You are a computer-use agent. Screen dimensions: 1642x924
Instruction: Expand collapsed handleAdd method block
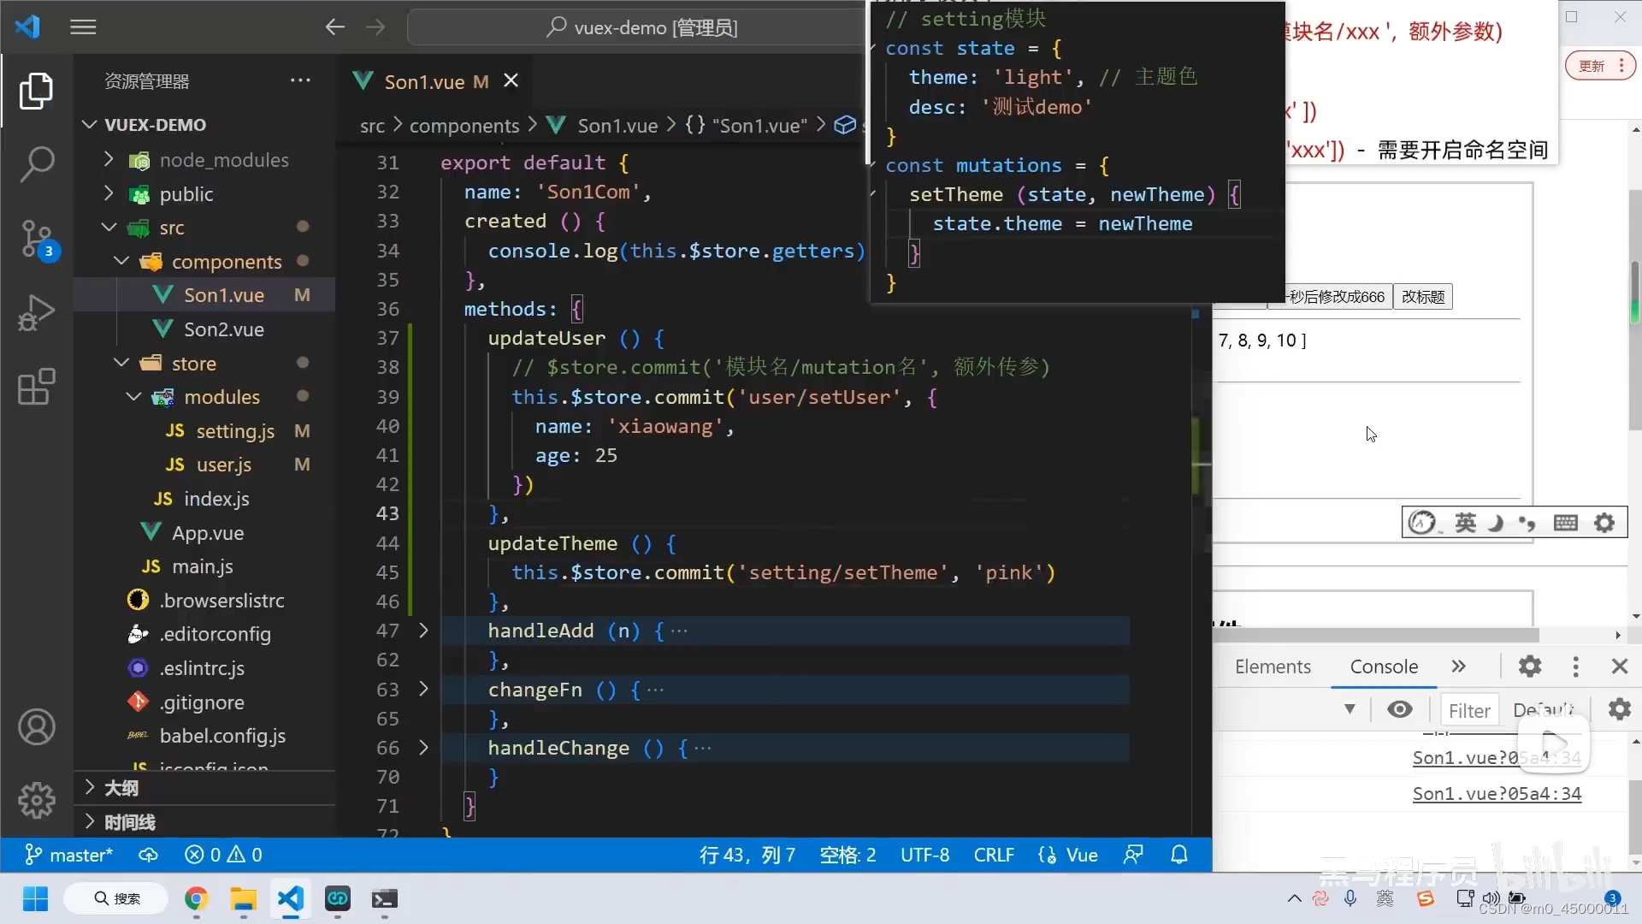[x=424, y=630]
